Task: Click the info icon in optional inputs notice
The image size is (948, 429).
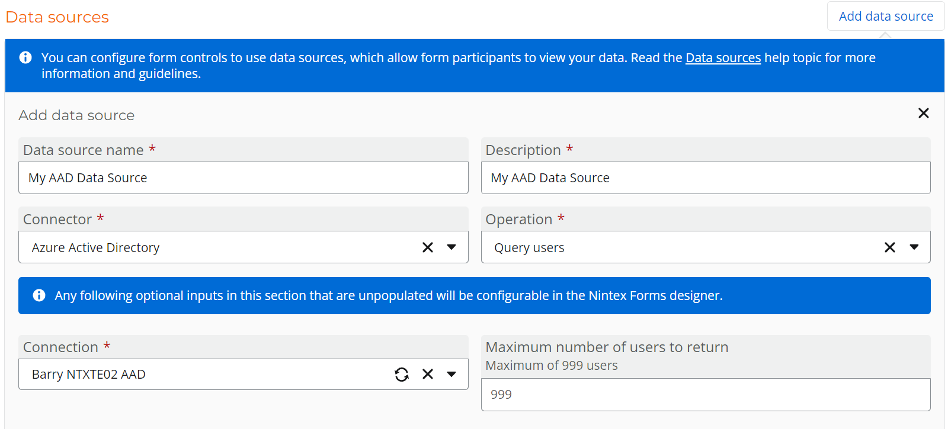Action: (x=39, y=295)
